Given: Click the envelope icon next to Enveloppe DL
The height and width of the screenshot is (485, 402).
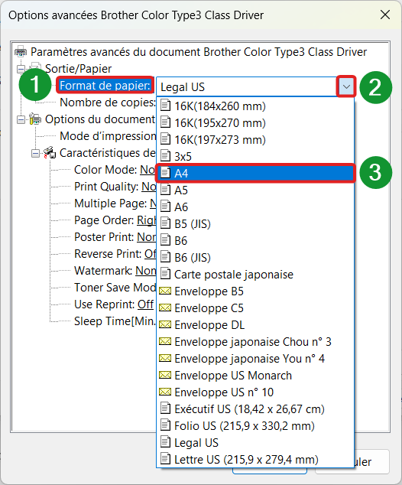Looking at the screenshot, I should coord(165,325).
